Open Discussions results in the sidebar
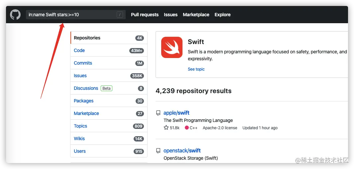The height and width of the screenshot is (169, 354). [109, 88]
